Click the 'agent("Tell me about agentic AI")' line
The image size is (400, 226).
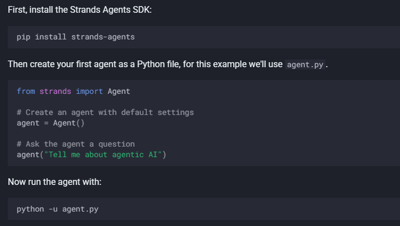[91, 155]
